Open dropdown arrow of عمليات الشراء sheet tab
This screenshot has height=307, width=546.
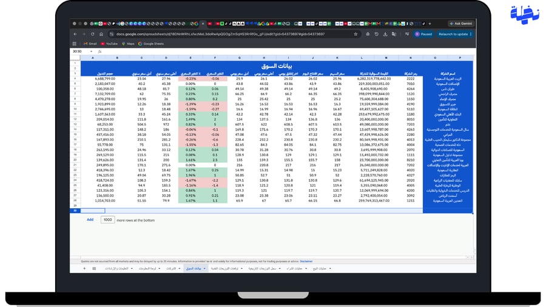[306, 268]
